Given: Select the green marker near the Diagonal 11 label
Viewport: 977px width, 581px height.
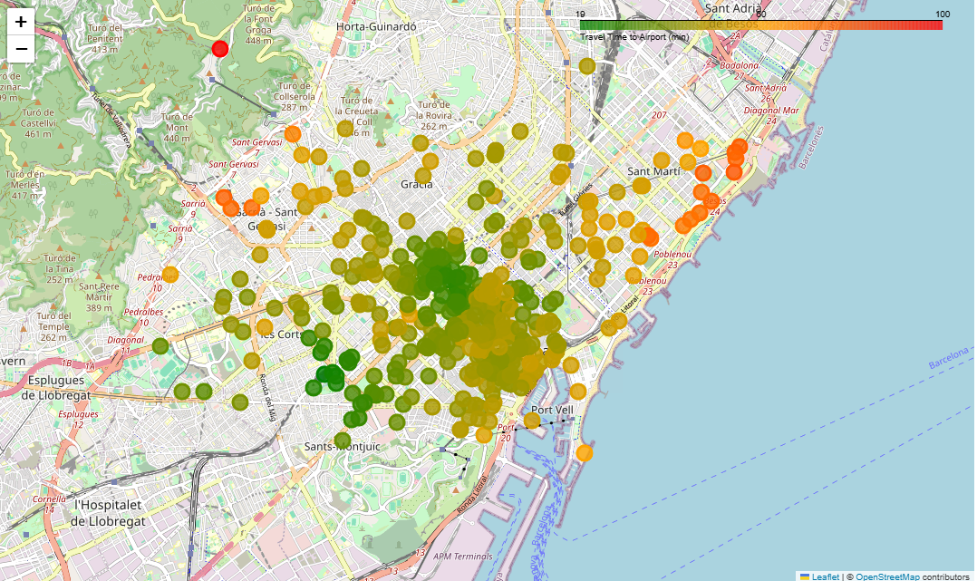Looking at the screenshot, I should tap(160, 346).
